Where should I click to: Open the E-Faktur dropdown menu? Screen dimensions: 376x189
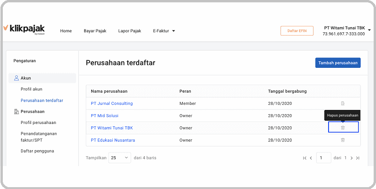click(x=164, y=31)
